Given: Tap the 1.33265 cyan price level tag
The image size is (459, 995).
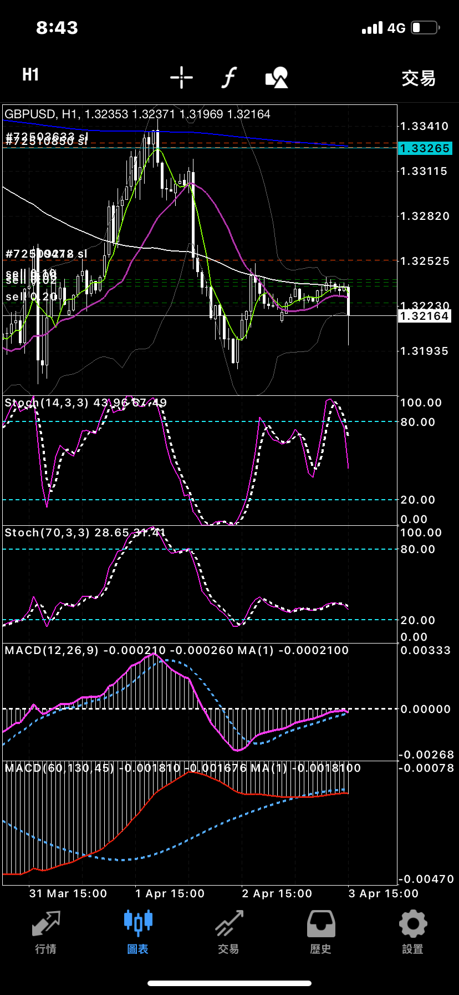Looking at the screenshot, I should pyautogui.click(x=425, y=148).
